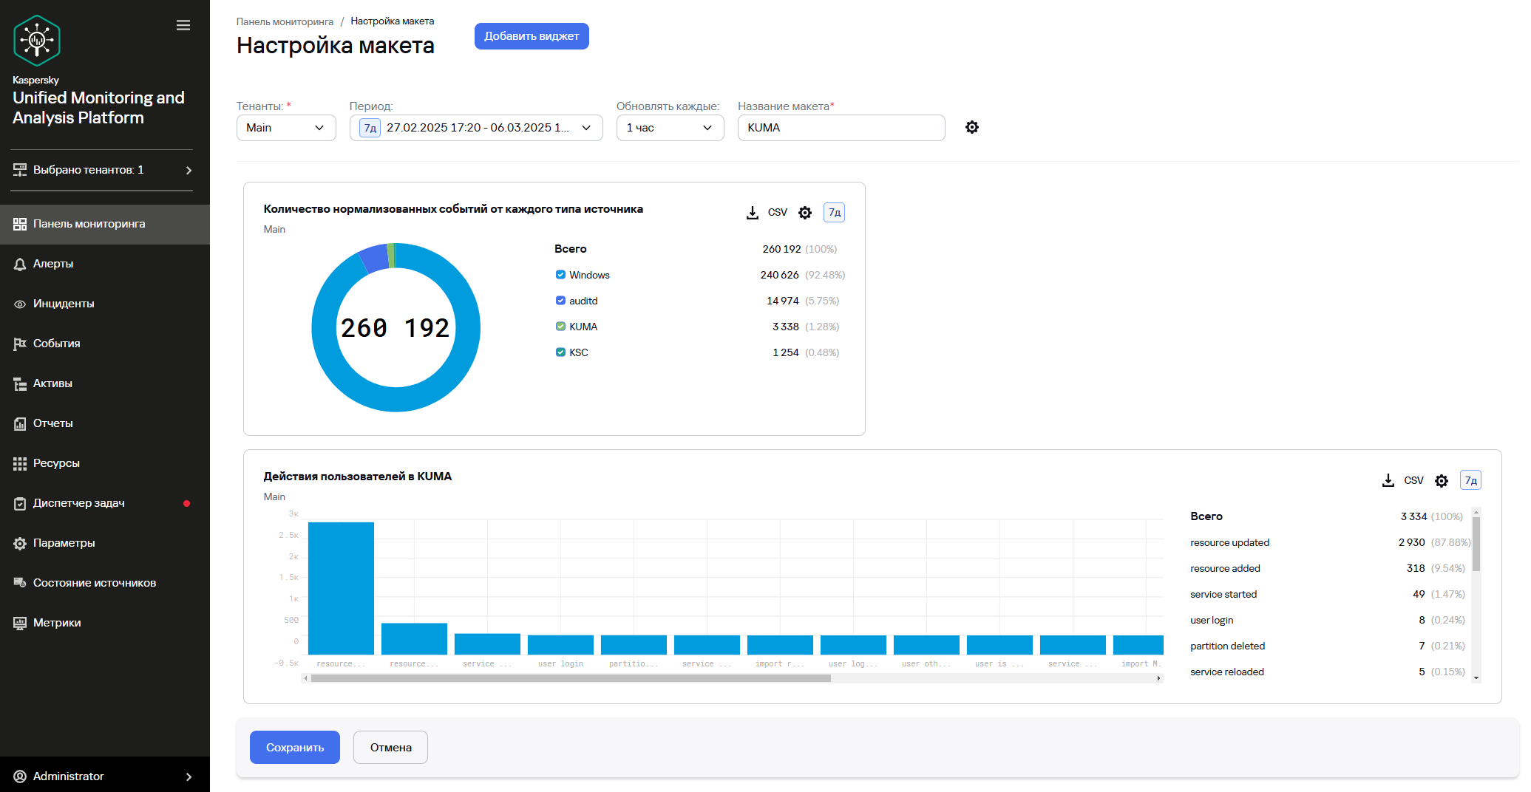Click 'resource updated' legend entry
1531x792 pixels.
coord(1229,542)
